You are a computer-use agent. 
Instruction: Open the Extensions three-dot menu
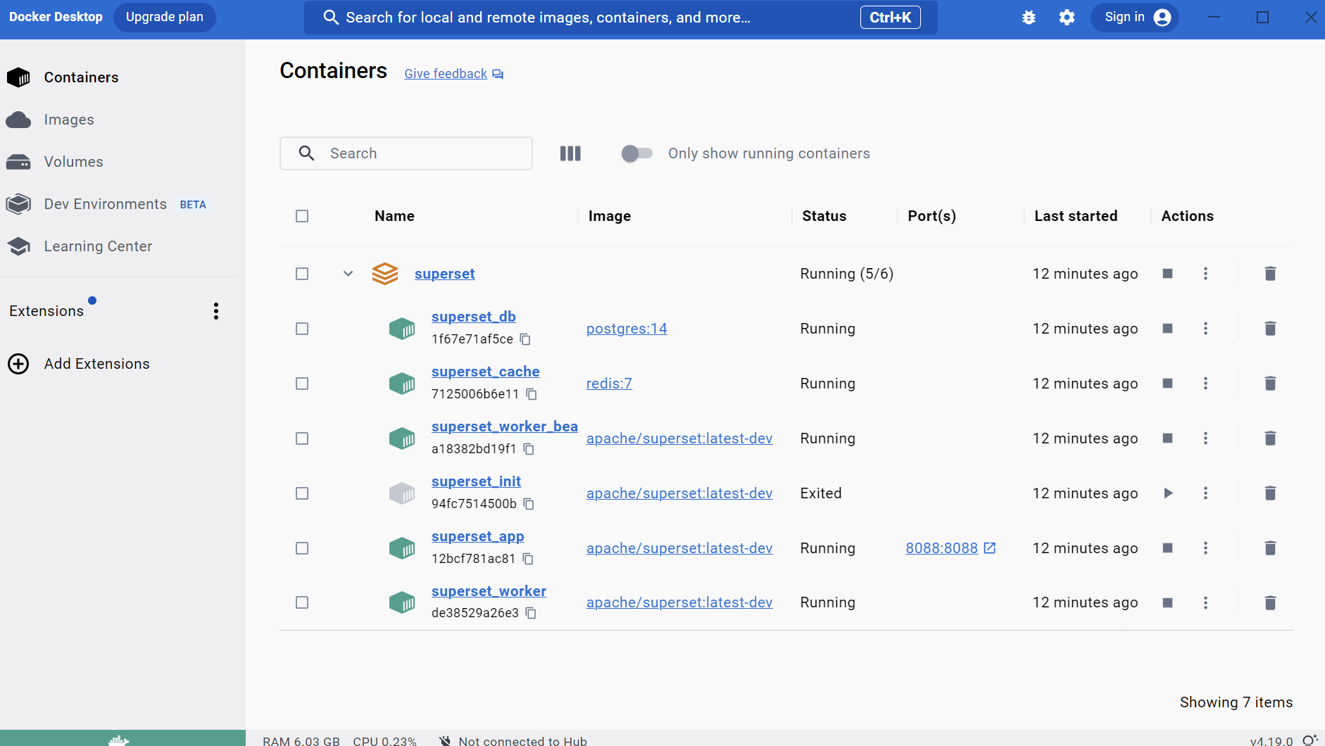click(216, 311)
